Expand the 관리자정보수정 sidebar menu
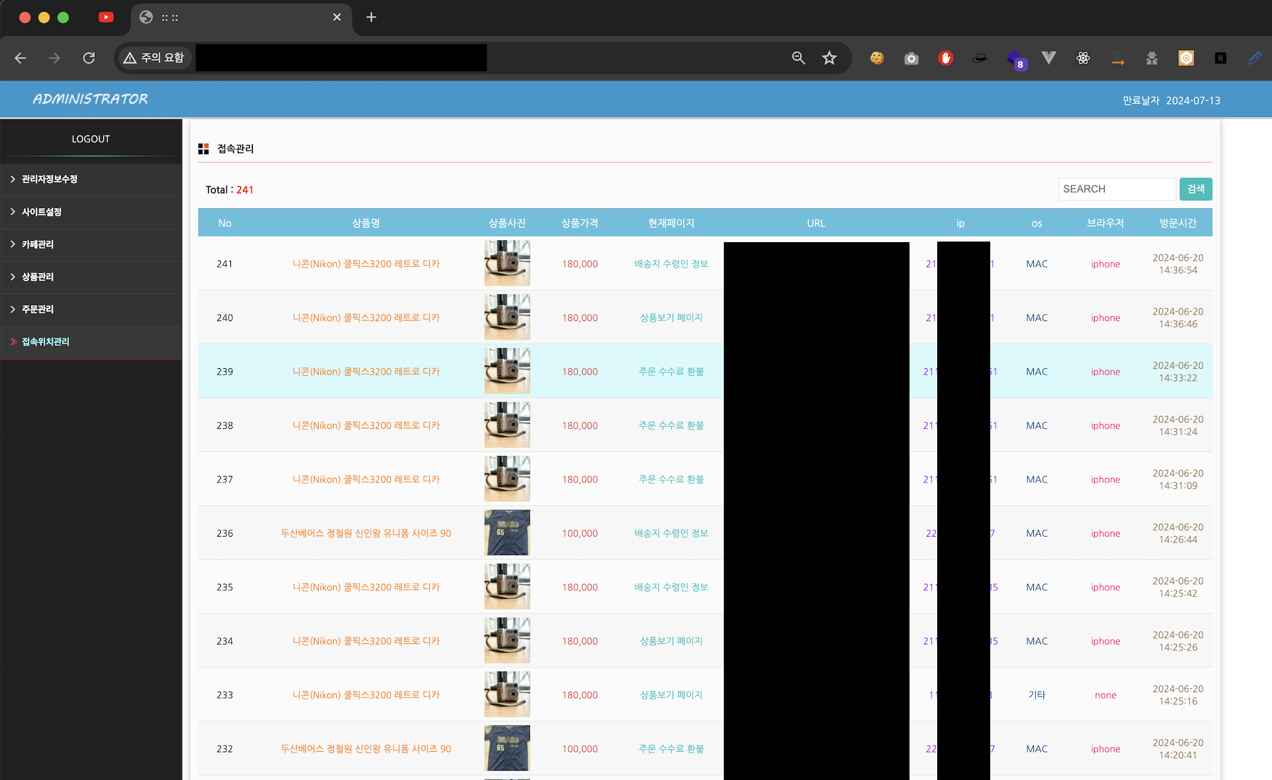This screenshot has height=780, width=1272. pyautogui.click(x=50, y=179)
